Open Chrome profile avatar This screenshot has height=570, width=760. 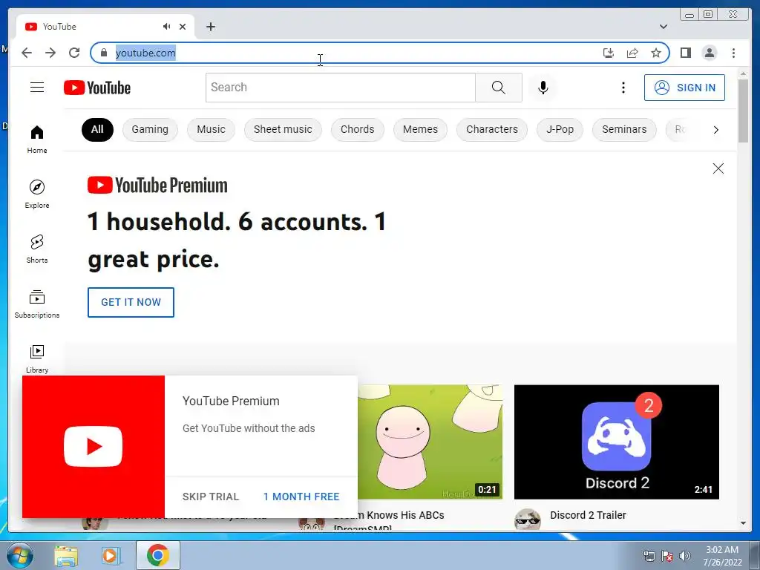point(709,53)
